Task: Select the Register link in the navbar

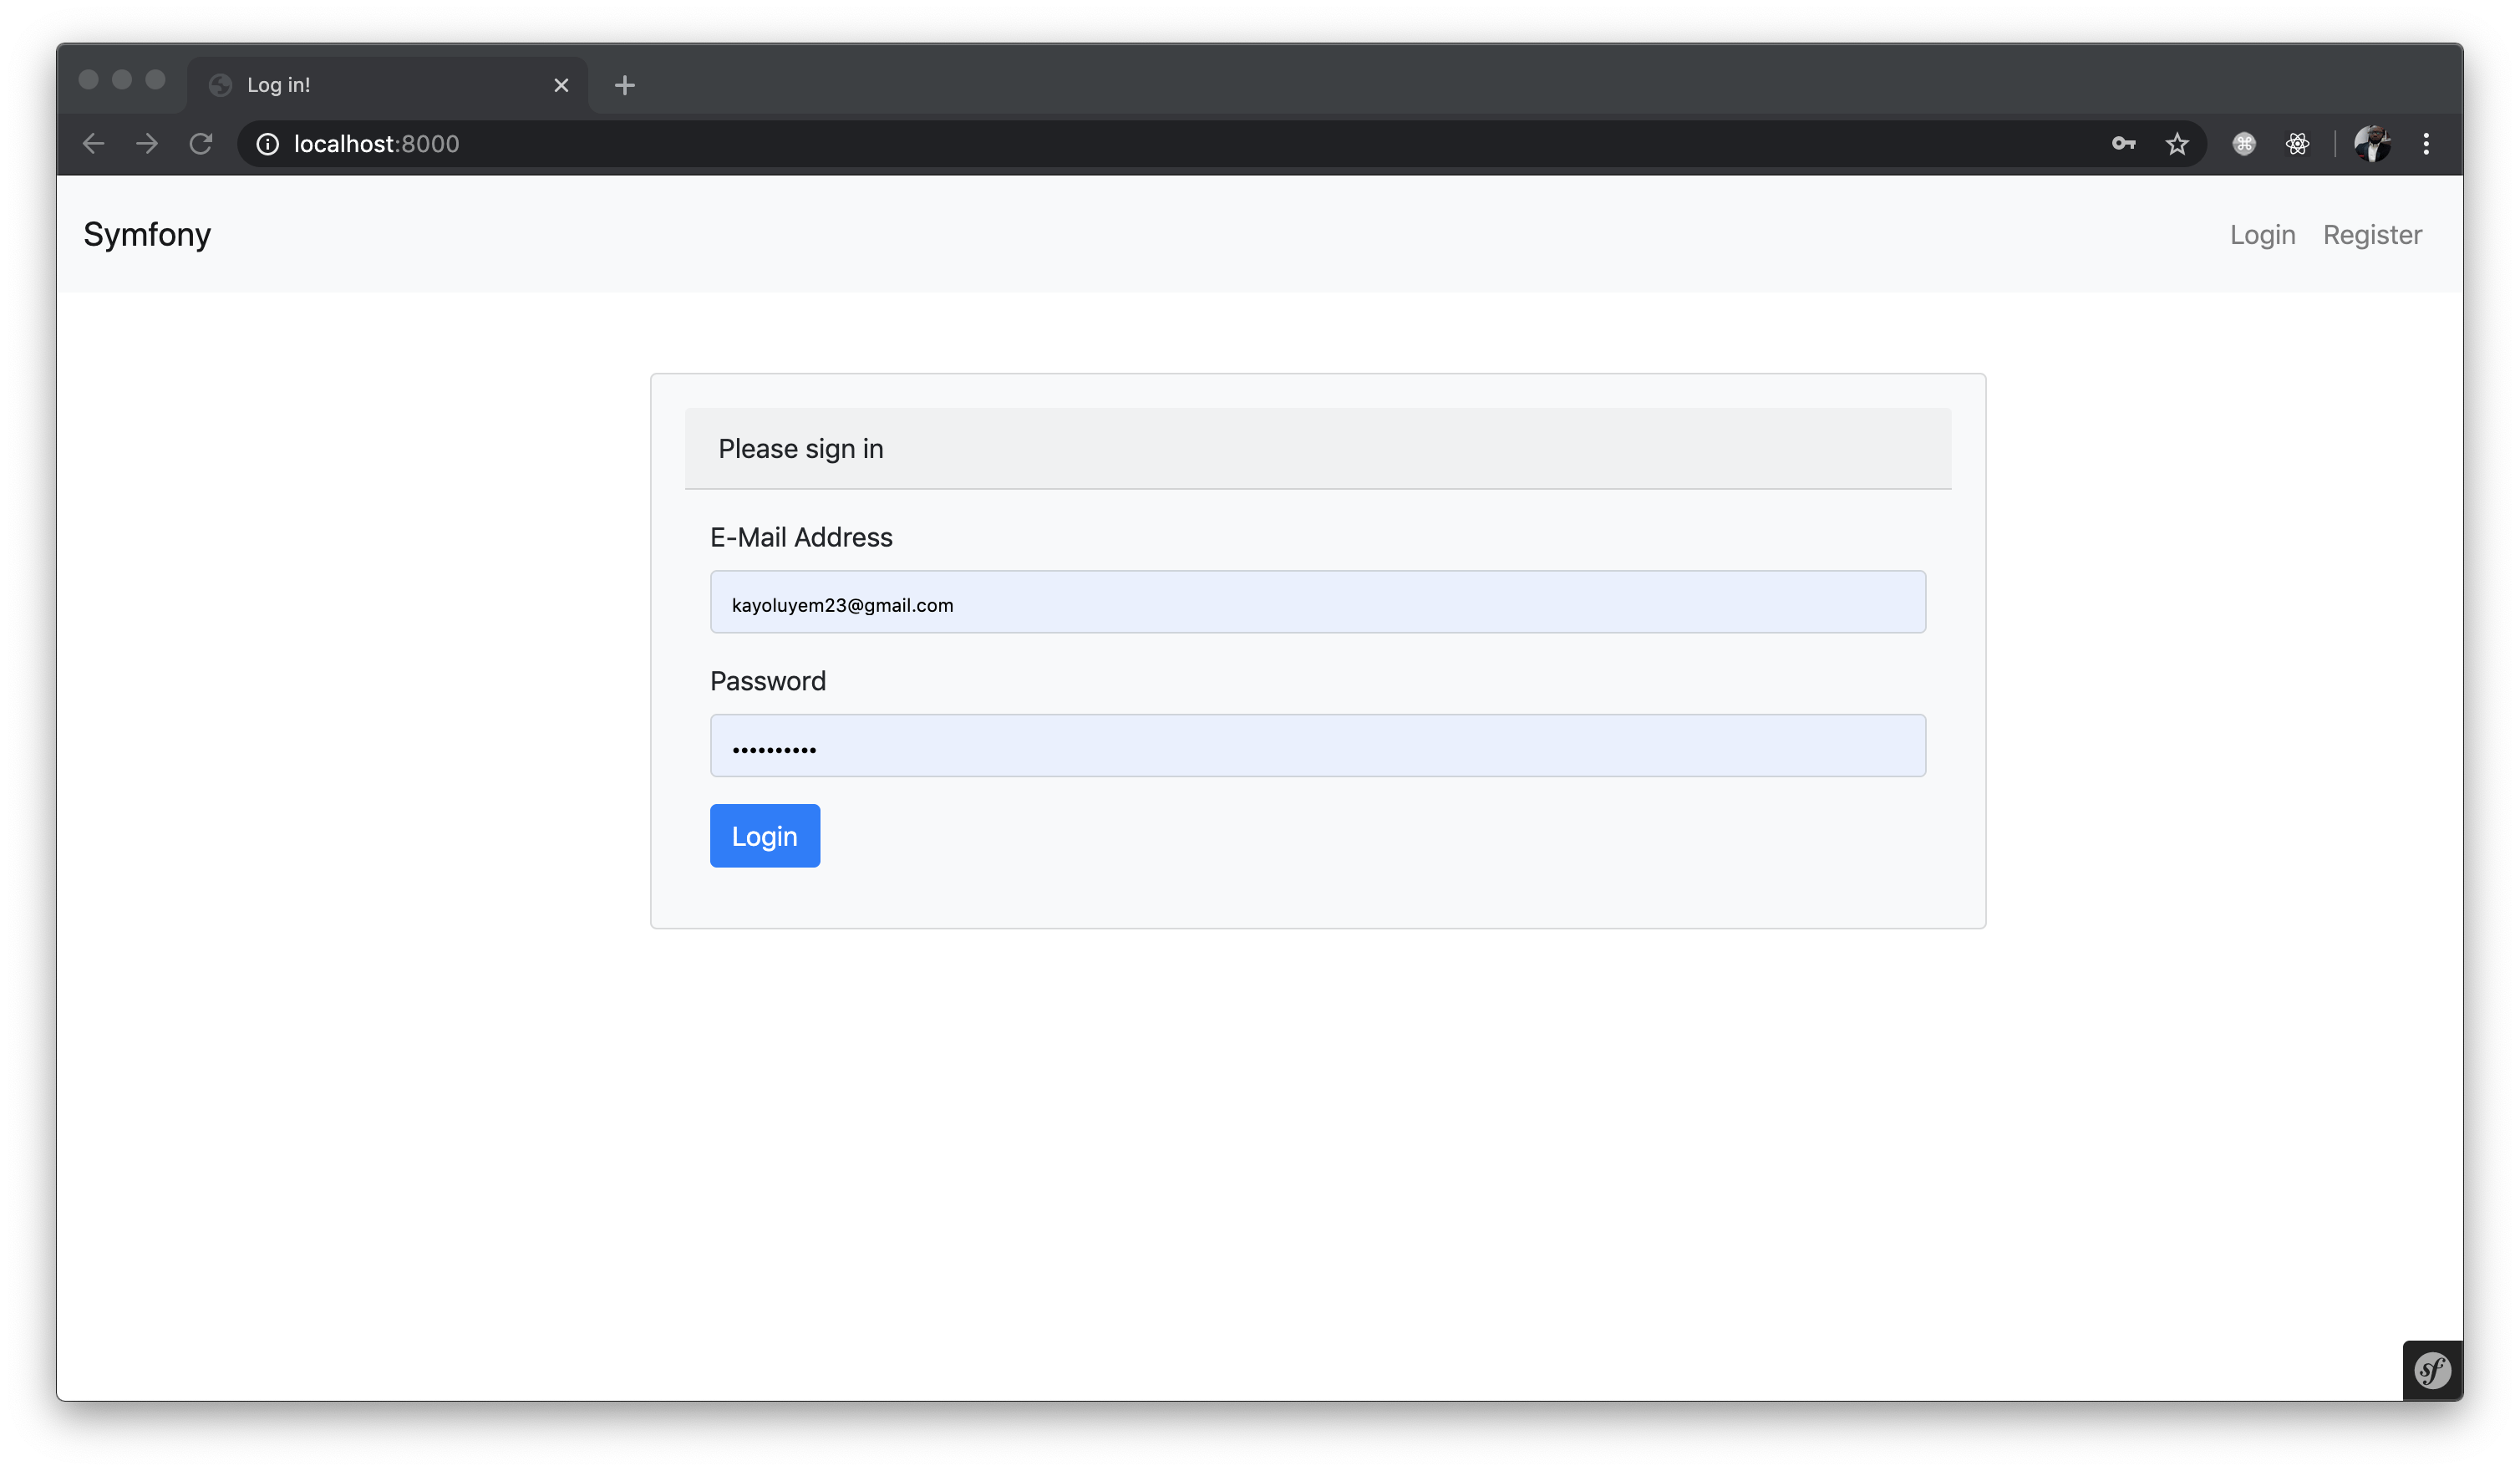Action: (2372, 234)
